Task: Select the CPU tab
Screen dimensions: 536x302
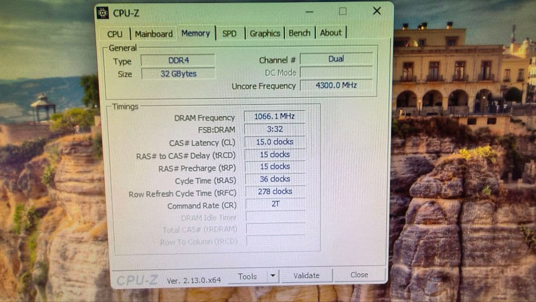Action: (x=115, y=34)
